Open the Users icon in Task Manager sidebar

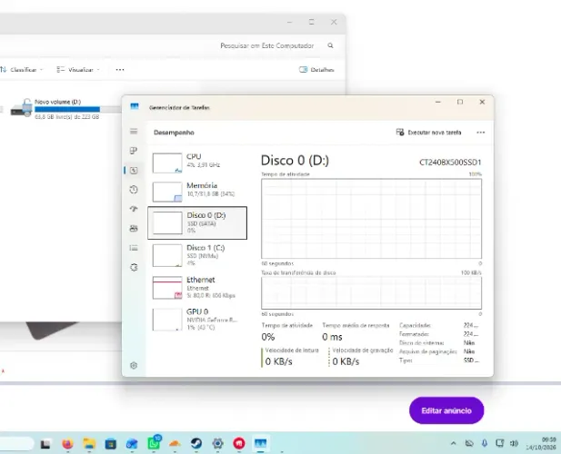[134, 229]
